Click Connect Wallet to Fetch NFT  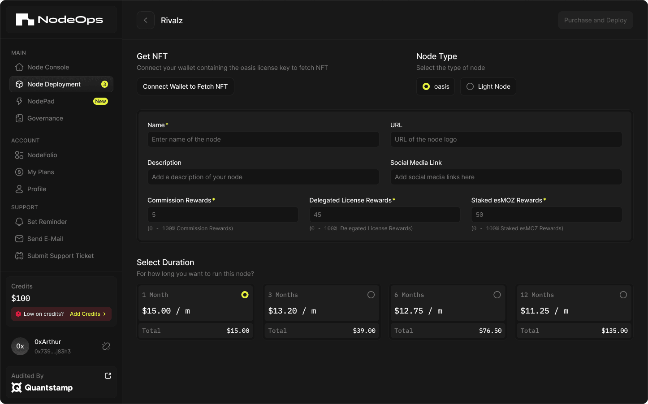click(185, 86)
